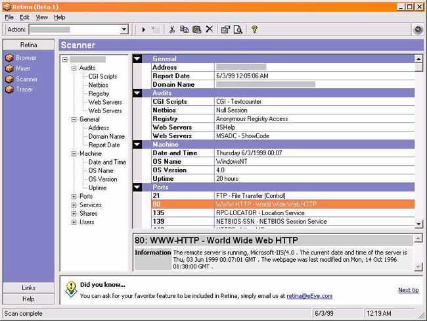427x321 pixels.
Task: Click the 20 hours Uptime value
Action: tap(227, 179)
